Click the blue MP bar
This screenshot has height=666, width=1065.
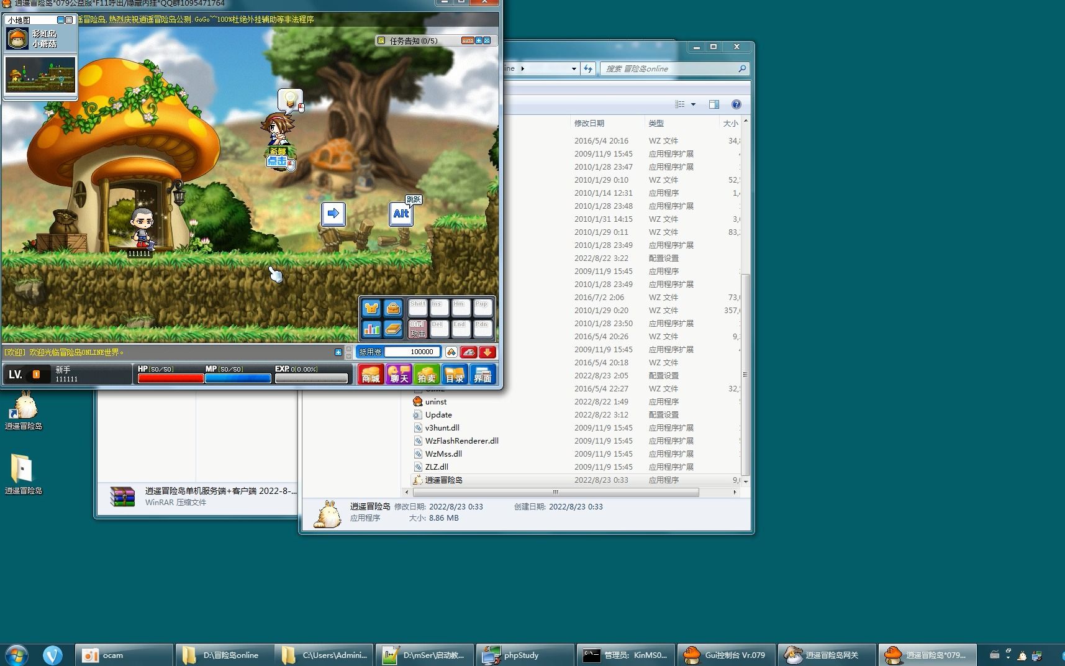(238, 378)
